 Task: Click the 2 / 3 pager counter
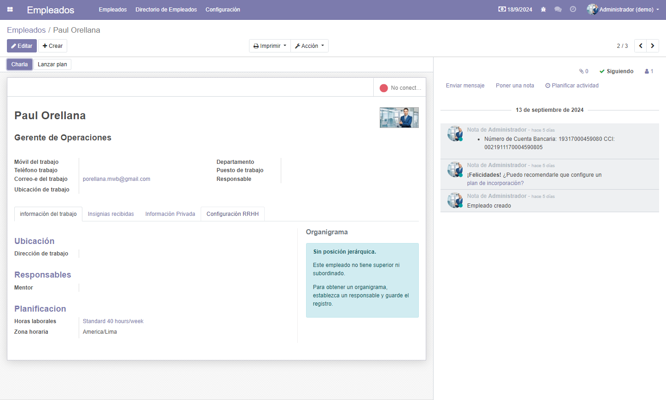[622, 46]
